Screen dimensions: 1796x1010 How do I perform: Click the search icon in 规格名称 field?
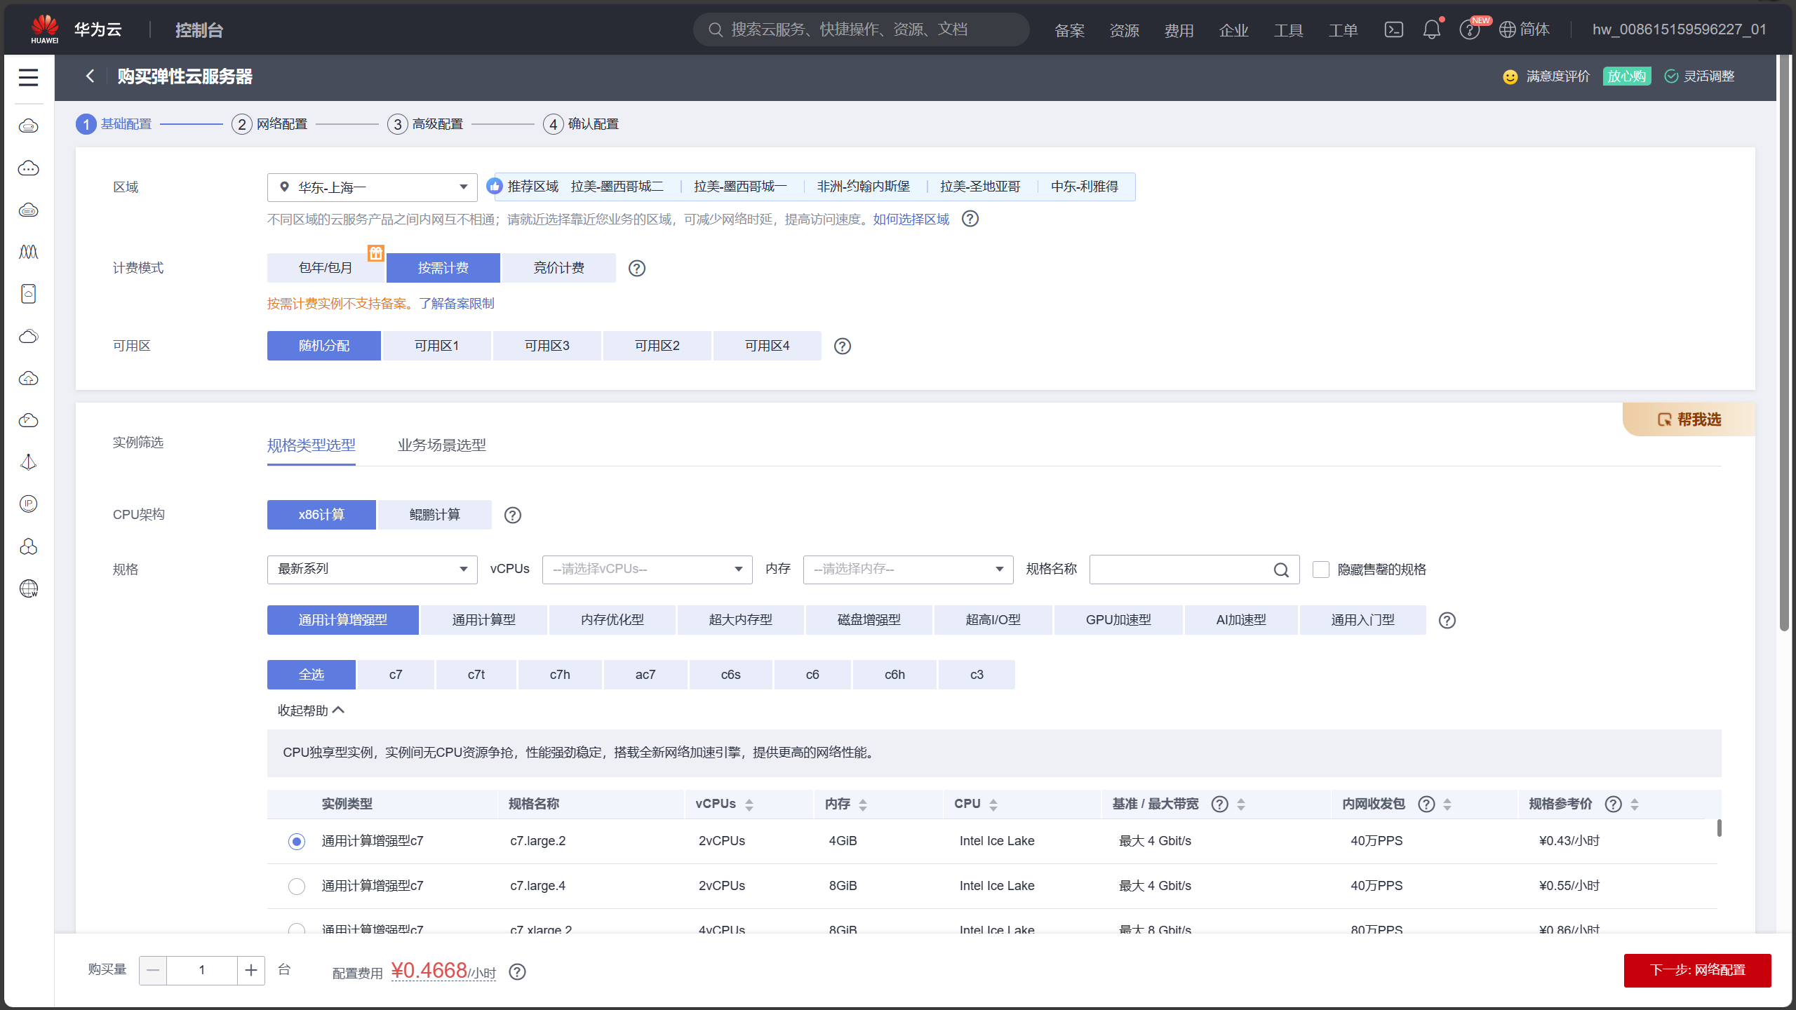click(1281, 570)
